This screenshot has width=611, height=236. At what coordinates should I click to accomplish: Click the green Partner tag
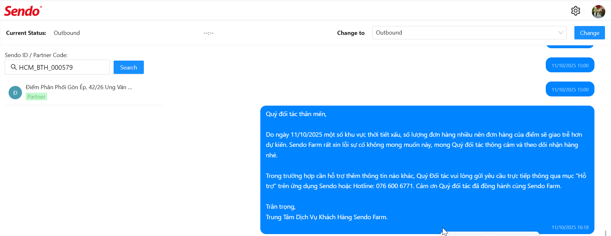[x=36, y=97]
